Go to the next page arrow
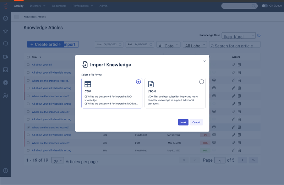Image resolution: width=284 pixels, height=185 pixels. click(242, 160)
